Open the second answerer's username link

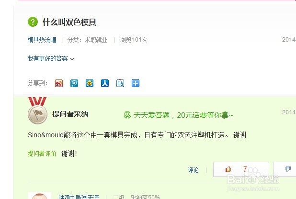click(x=79, y=197)
